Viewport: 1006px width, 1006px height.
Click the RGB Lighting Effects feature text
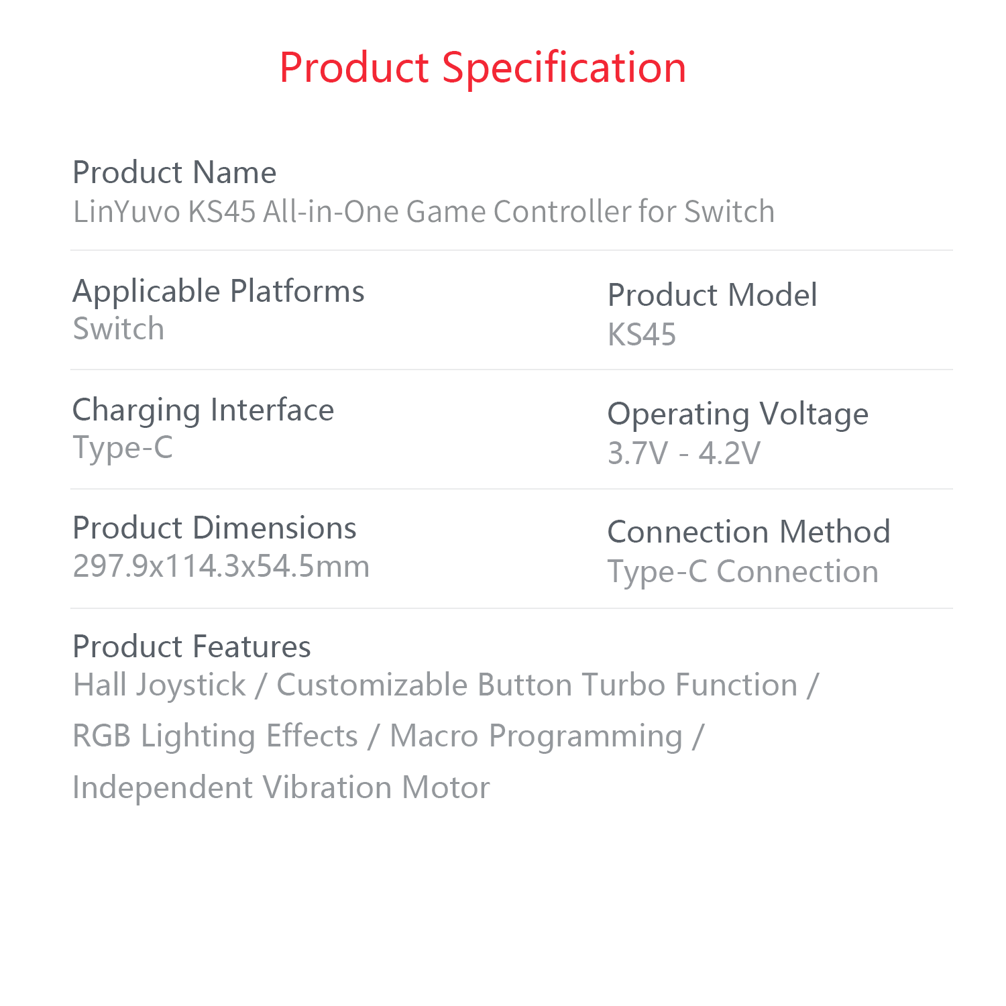215,736
